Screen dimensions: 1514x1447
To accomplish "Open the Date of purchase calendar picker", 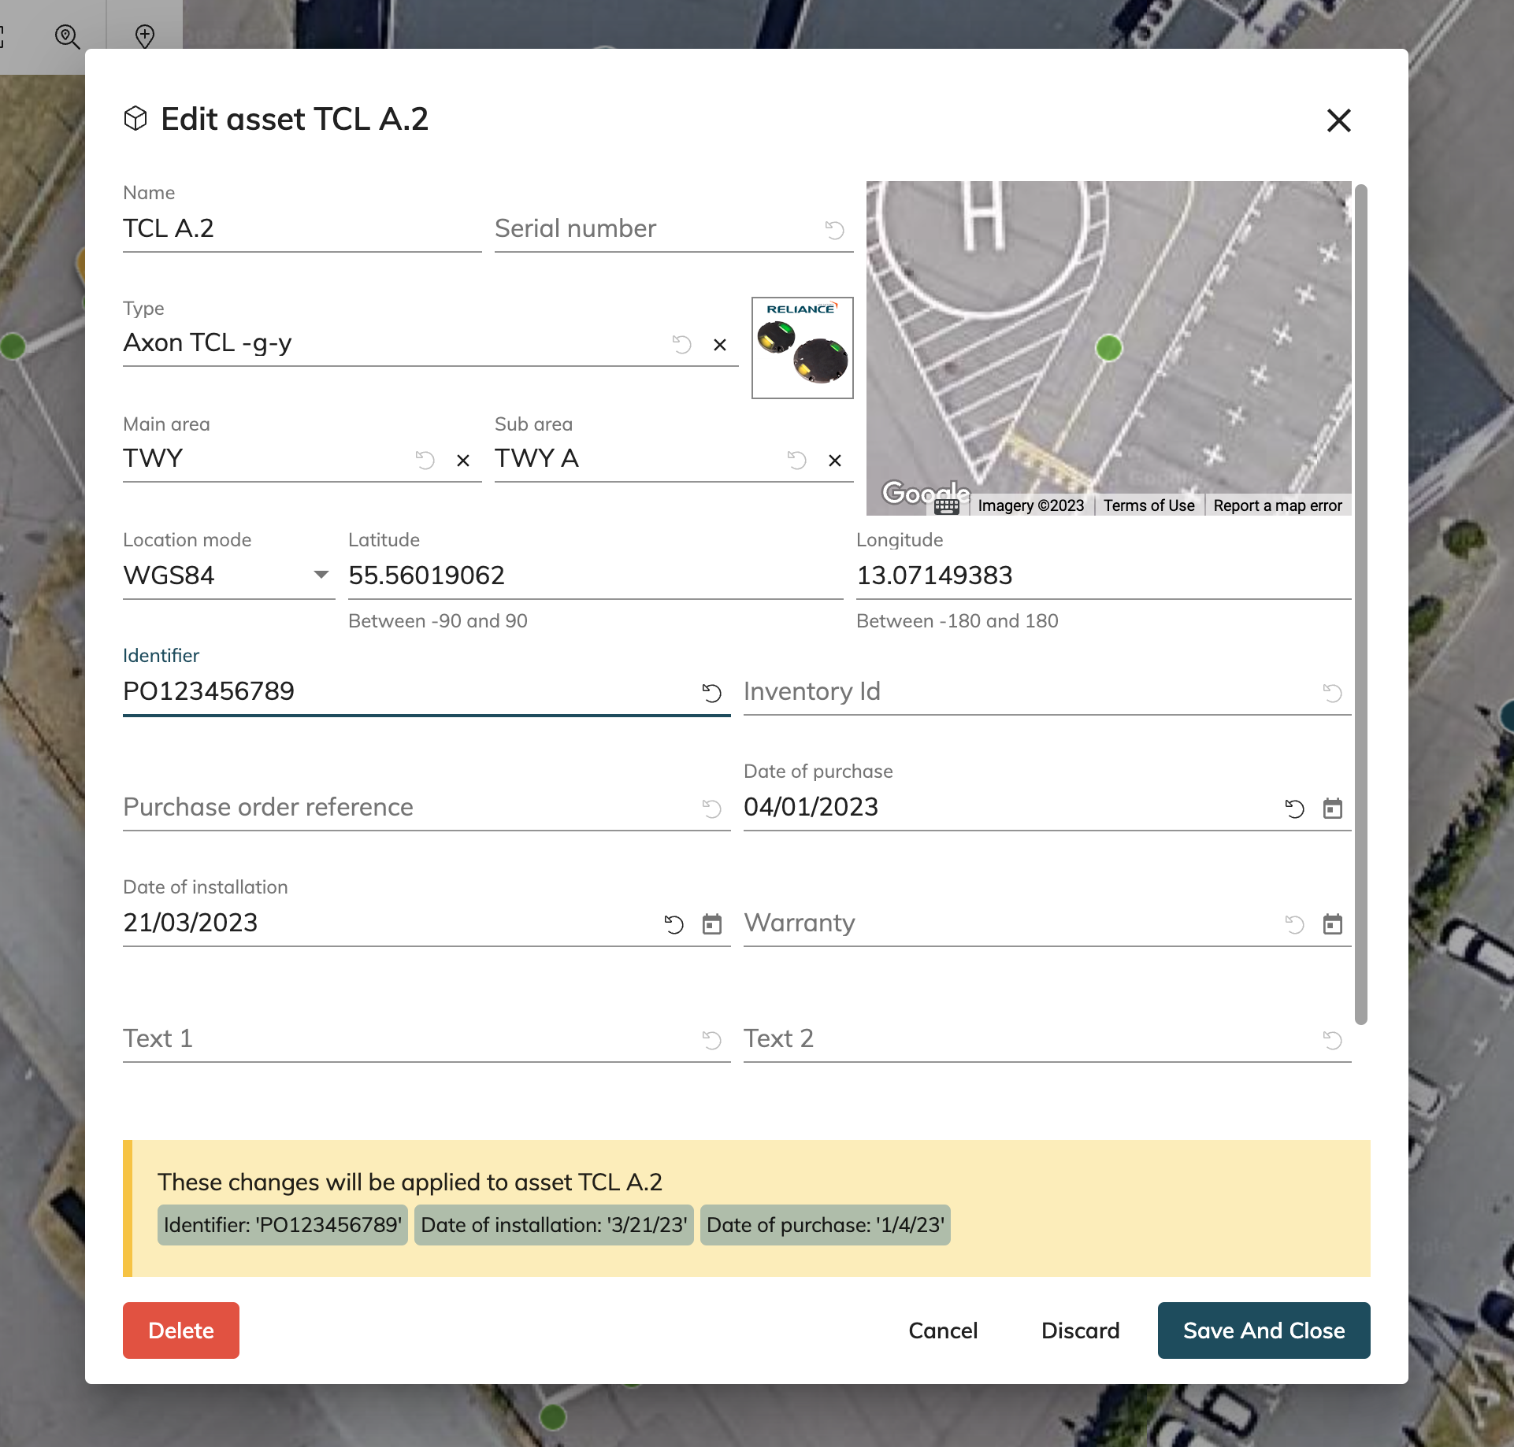I will pos(1332,809).
